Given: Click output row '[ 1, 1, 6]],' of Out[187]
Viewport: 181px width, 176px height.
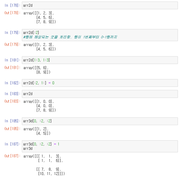Looking at the screenshot, I should coord(50,161).
